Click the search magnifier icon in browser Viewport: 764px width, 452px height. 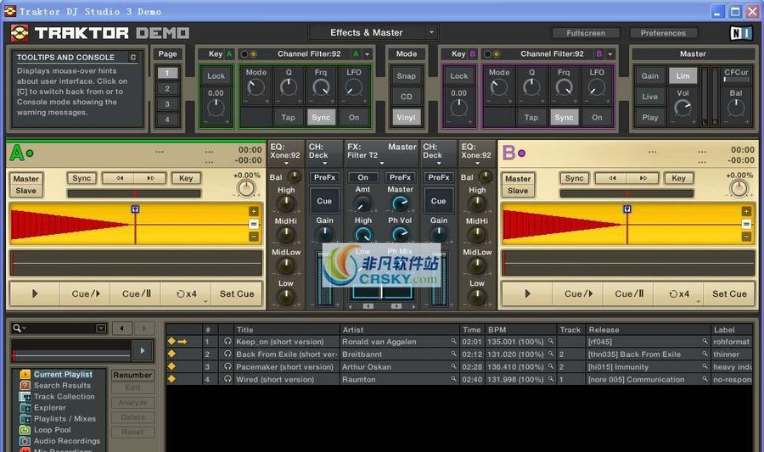pos(17,328)
